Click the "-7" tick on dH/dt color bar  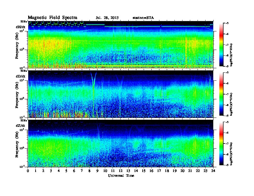coord(227,45)
